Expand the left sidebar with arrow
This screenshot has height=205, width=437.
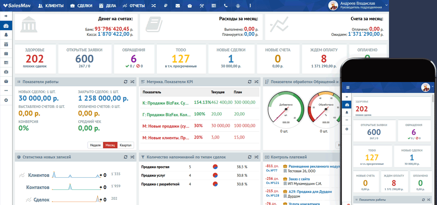click(x=6, y=16)
